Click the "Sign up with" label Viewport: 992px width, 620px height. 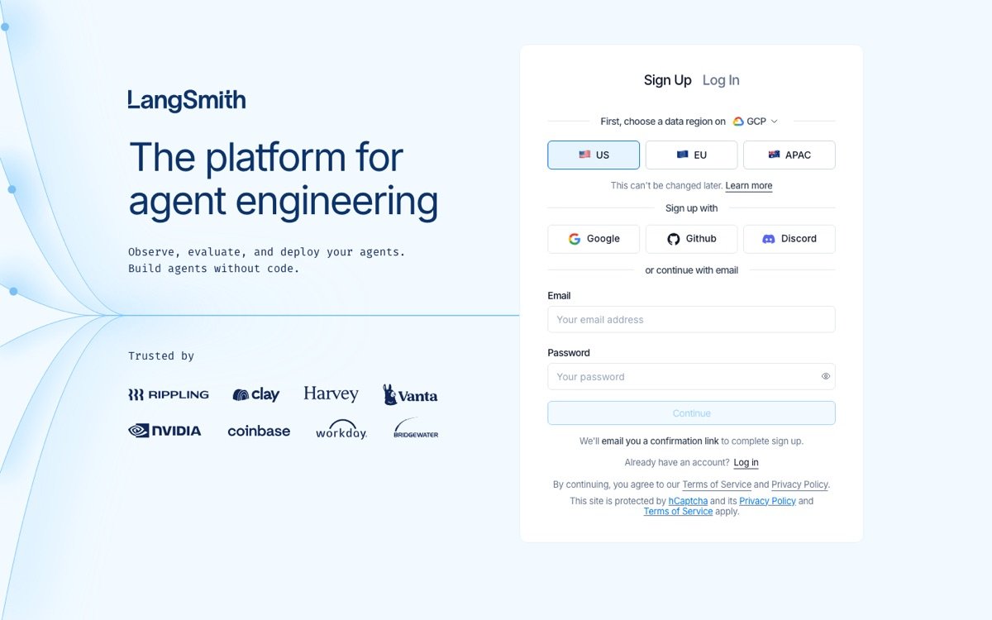click(691, 208)
